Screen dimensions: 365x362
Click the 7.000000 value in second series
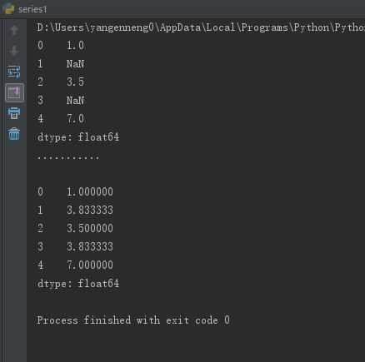tap(90, 265)
